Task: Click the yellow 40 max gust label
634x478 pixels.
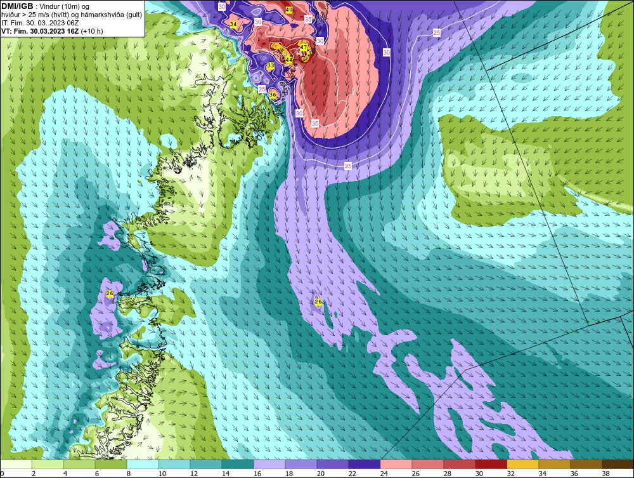Action: click(288, 10)
